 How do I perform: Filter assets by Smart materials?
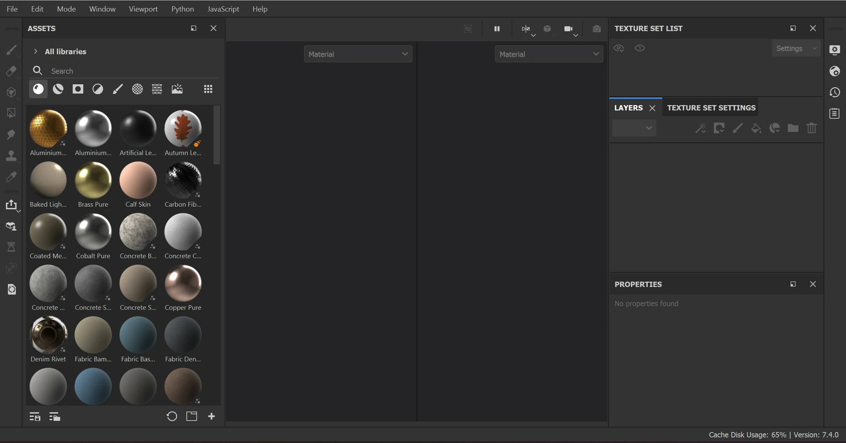(58, 89)
